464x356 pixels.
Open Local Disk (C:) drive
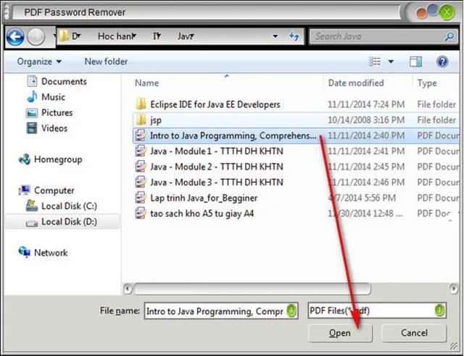pyautogui.click(x=68, y=206)
